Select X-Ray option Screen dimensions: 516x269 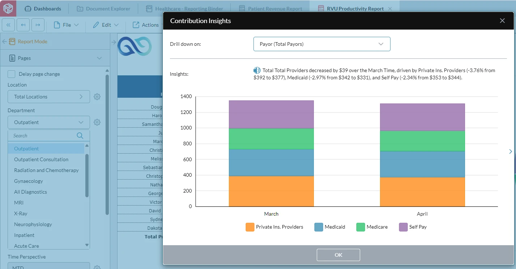point(46,213)
